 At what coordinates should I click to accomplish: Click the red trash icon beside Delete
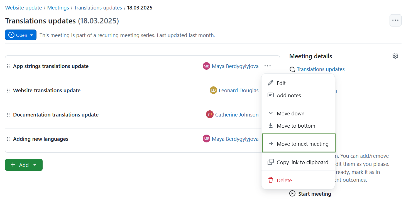tap(270, 180)
